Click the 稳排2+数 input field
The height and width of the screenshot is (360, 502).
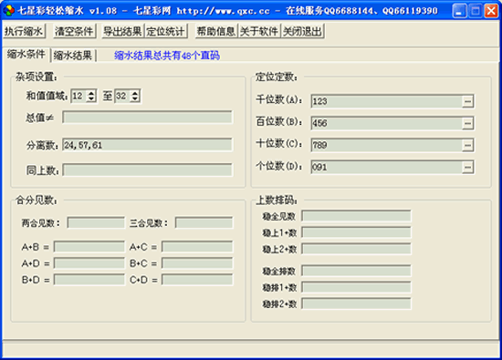click(356, 303)
